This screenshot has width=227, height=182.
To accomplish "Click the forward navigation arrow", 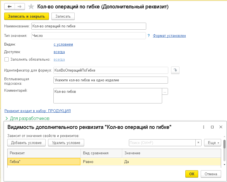I will [x=20, y=6].
